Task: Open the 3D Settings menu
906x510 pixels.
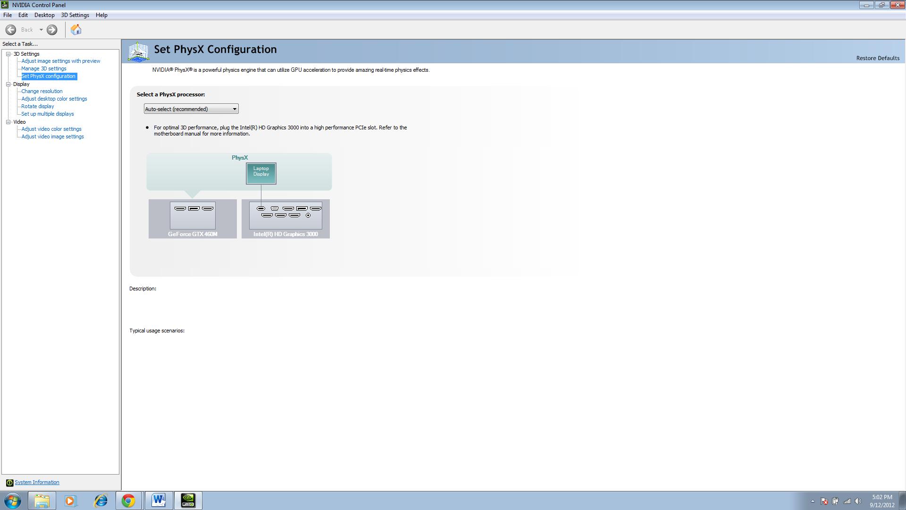Action: click(x=75, y=15)
